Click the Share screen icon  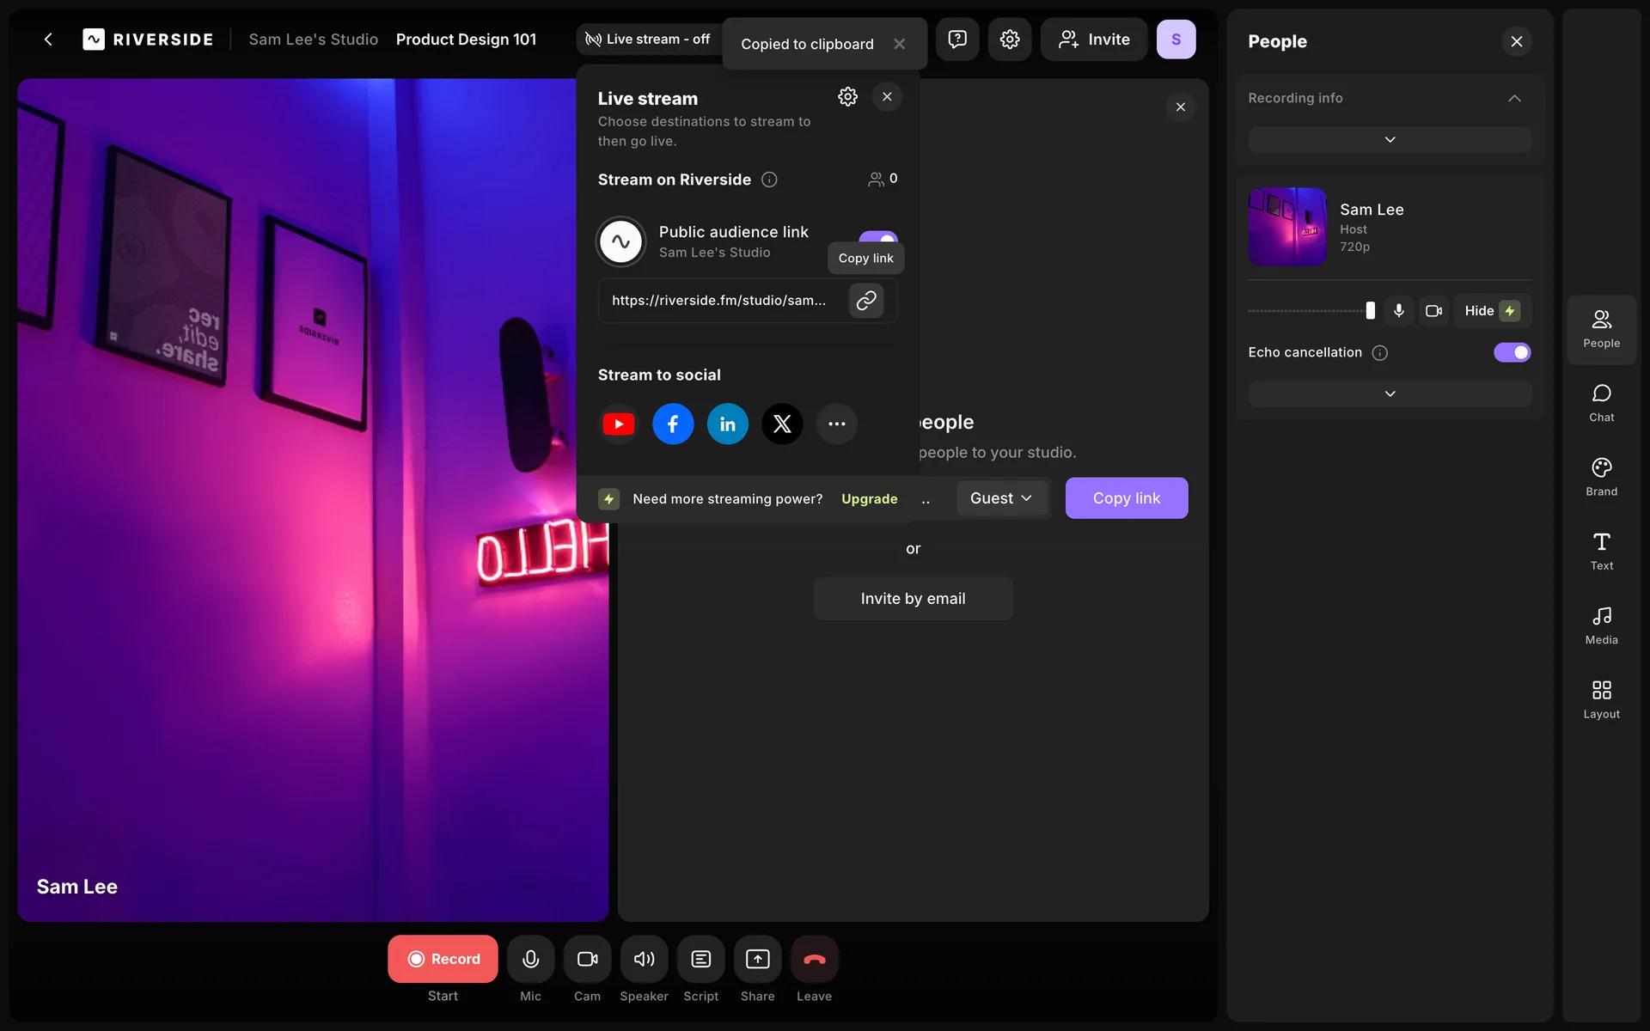coord(757,959)
